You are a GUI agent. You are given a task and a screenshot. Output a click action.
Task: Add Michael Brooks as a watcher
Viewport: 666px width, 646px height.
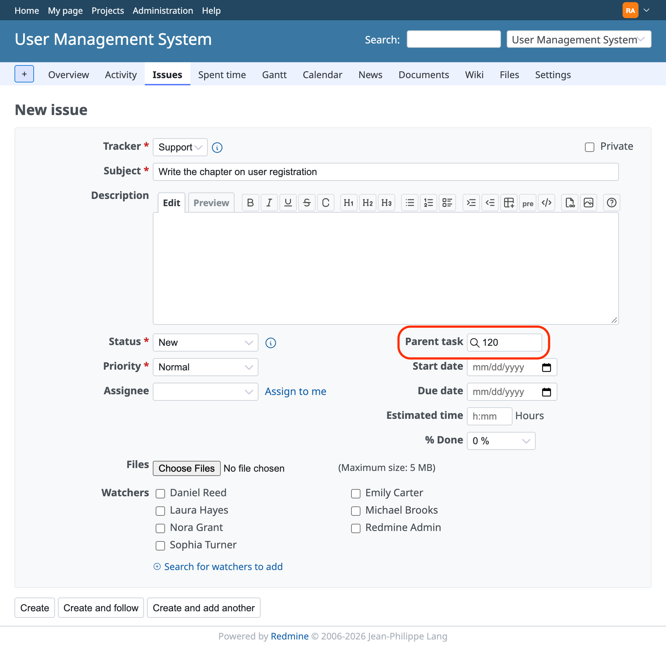[356, 511]
